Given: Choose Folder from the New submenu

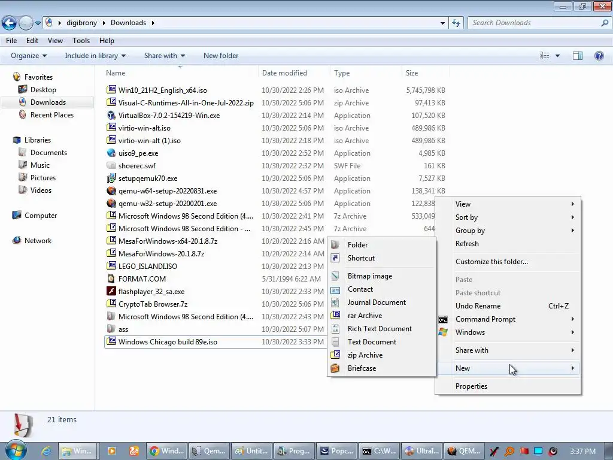Looking at the screenshot, I should [x=381, y=245].
